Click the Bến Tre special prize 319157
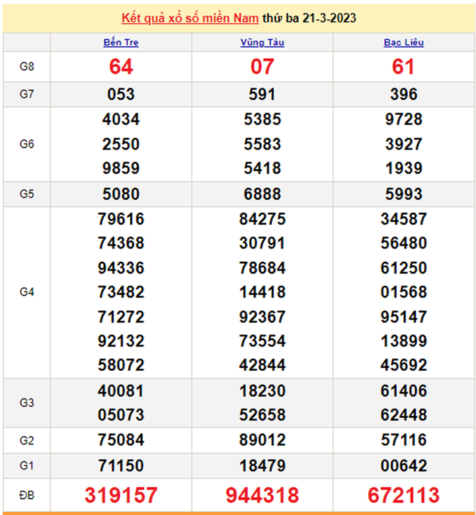The height and width of the screenshot is (515, 476). 121,495
